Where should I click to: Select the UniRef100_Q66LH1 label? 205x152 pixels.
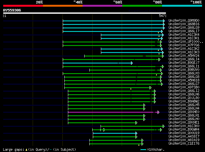click(x=184, y=116)
